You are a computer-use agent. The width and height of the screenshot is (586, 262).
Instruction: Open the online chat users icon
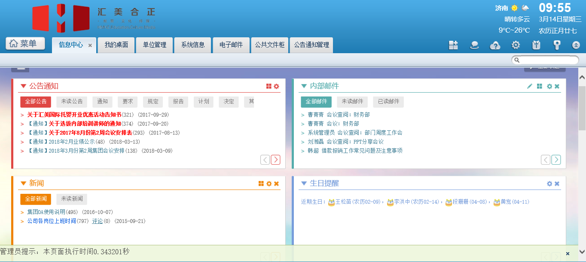click(474, 45)
